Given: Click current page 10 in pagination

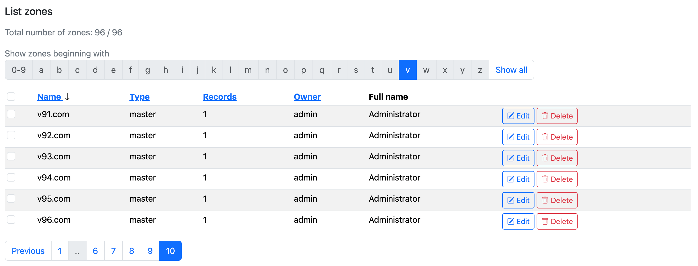Looking at the screenshot, I should pyautogui.click(x=170, y=251).
